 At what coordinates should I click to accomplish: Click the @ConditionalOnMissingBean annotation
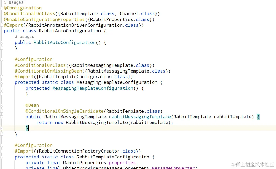tap(48, 71)
